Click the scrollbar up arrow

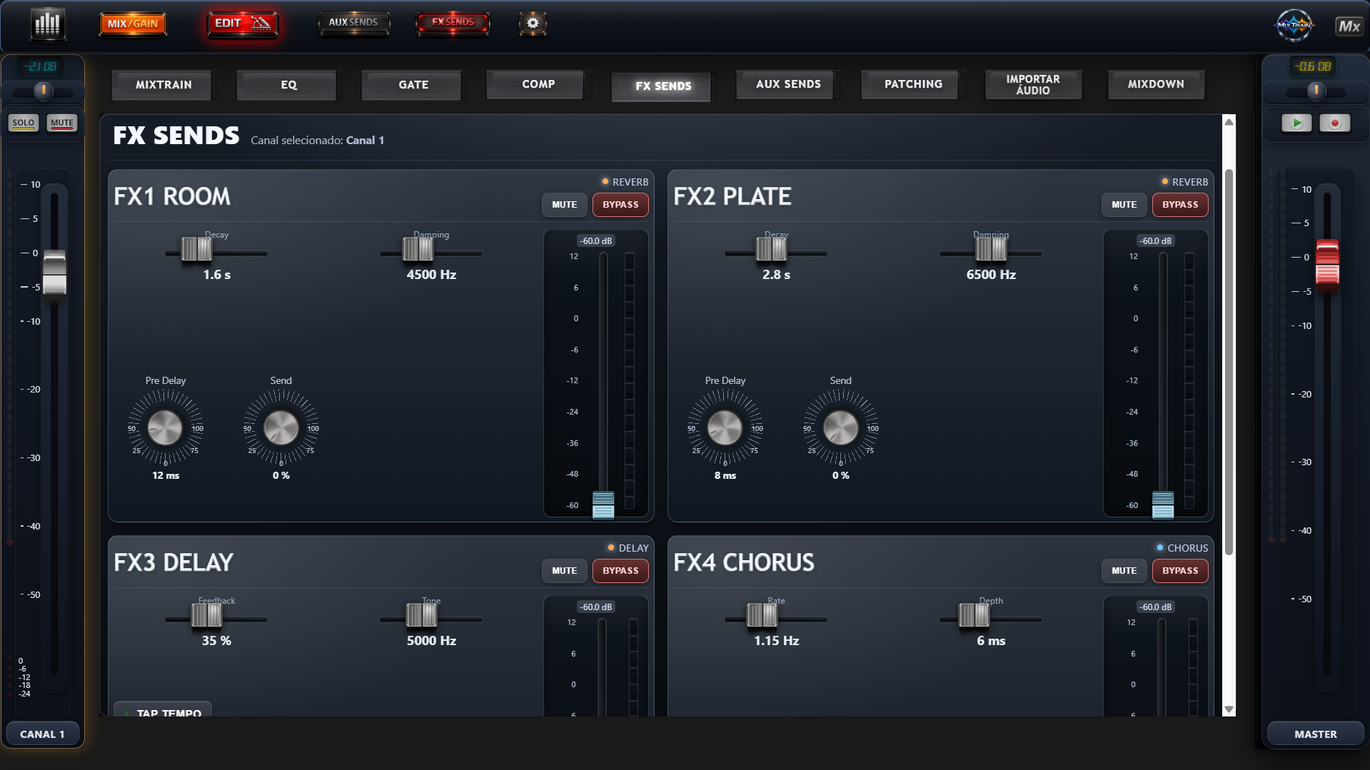(x=1229, y=122)
